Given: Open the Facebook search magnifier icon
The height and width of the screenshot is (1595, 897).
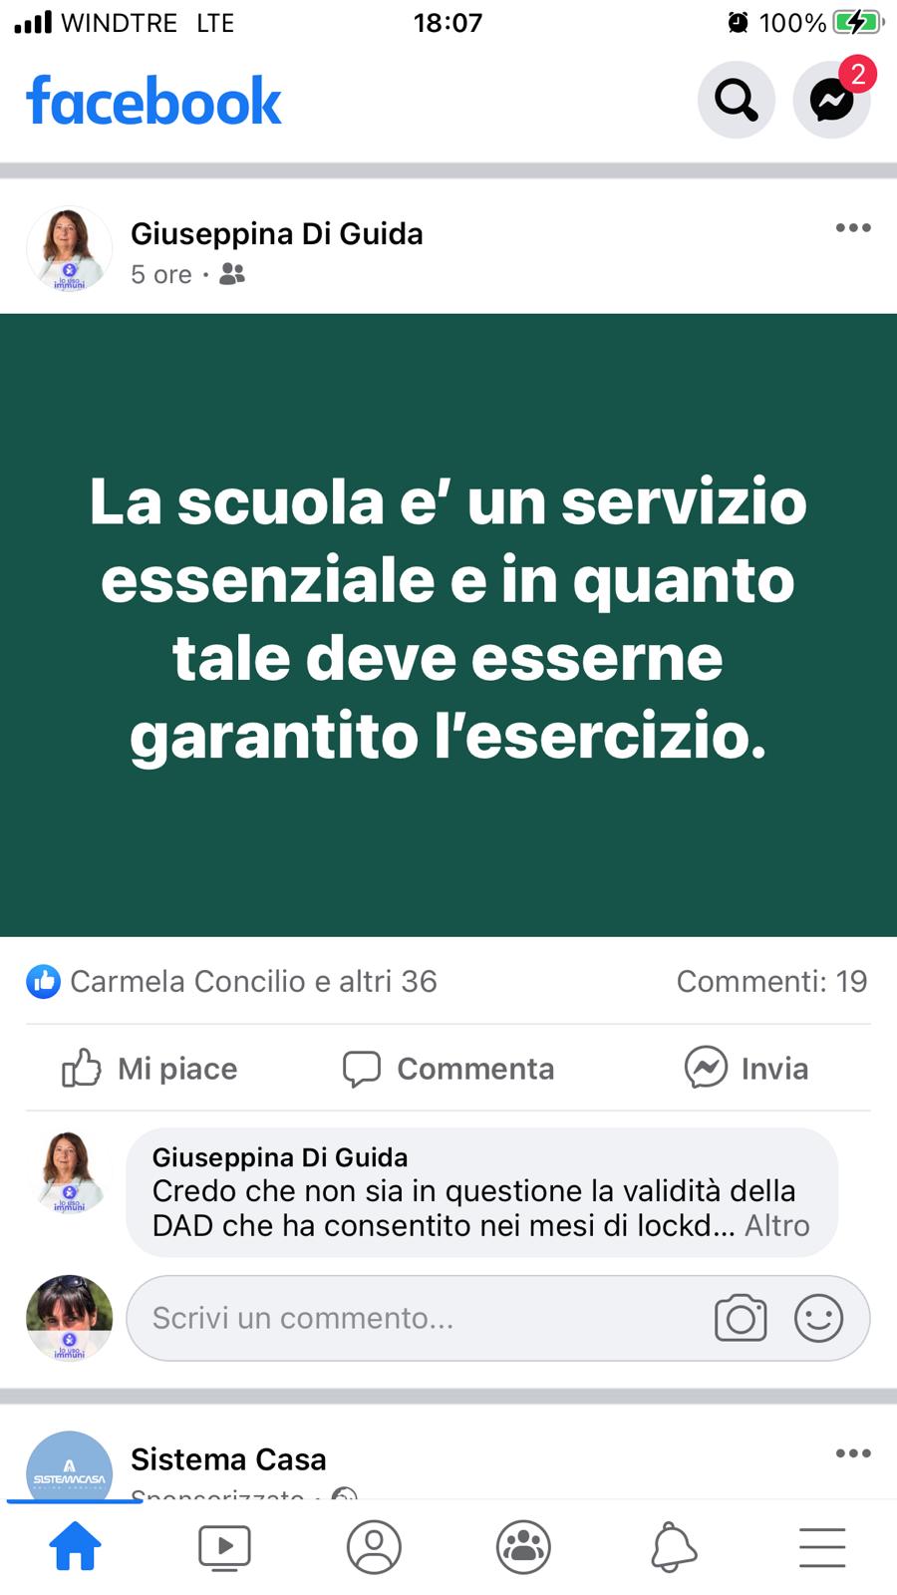Looking at the screenshot, I should tap(736, 100).
